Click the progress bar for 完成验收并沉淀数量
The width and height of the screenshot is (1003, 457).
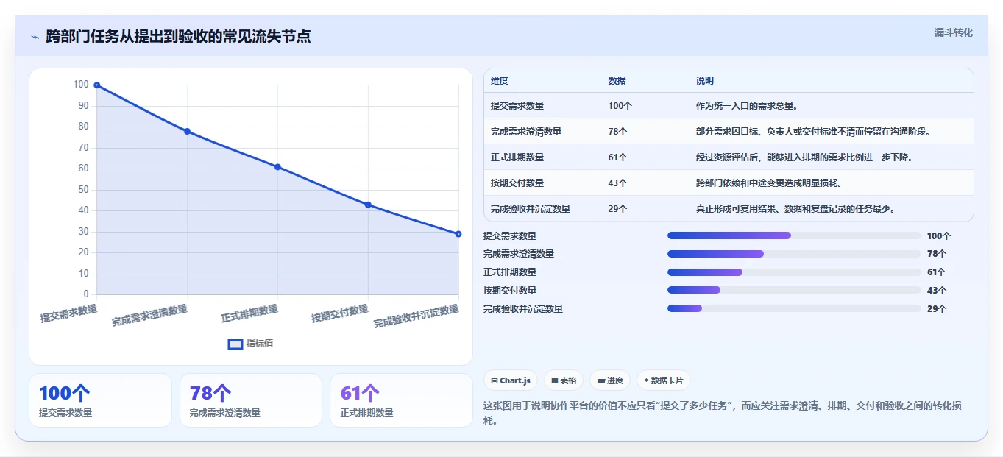click(794, 308)
